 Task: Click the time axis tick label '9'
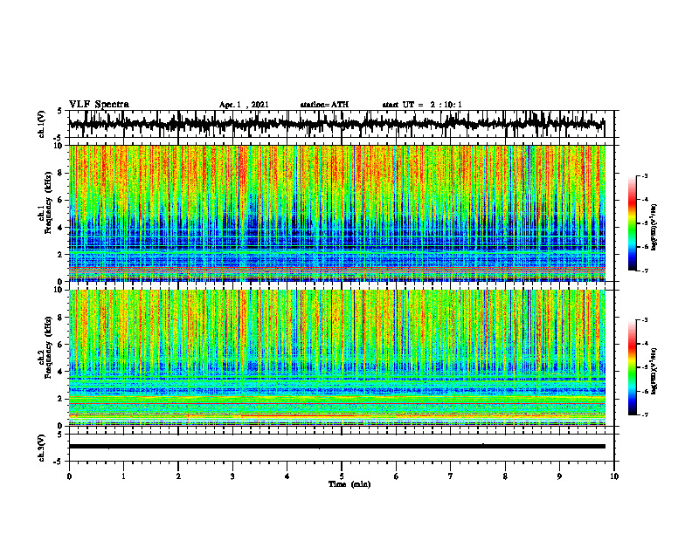559,476
